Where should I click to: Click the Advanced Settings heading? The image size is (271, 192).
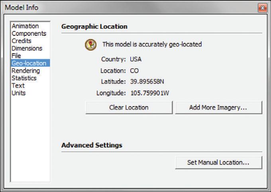click(x=92, y=145)
